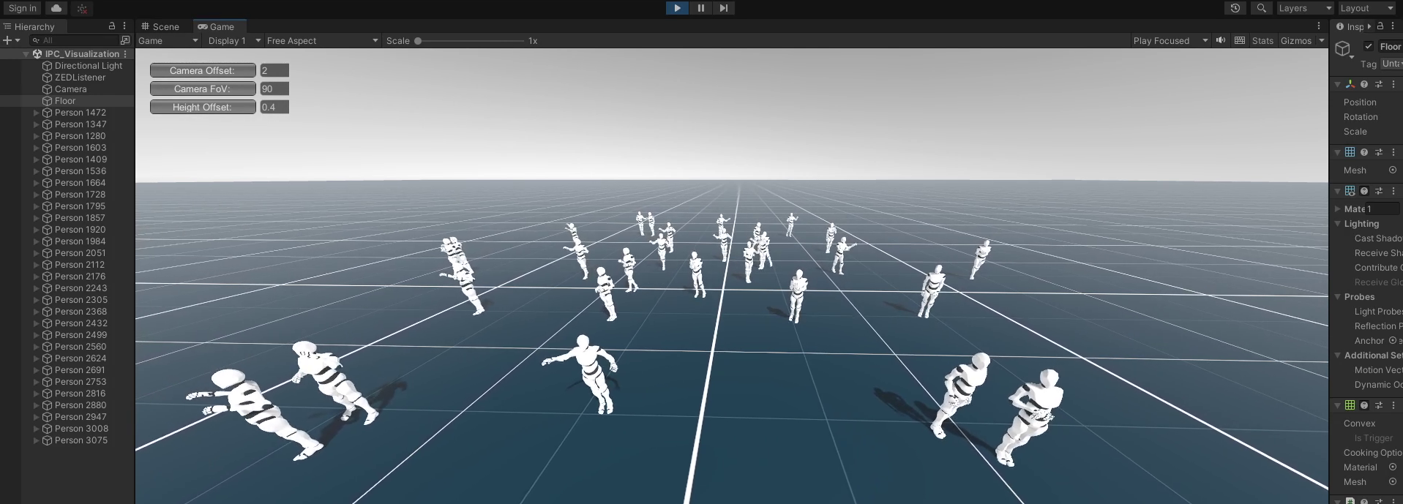Open the Layers dropdown
Image resolution: width=1403 pixels, height=504 pixels.
click(1304, 8)
